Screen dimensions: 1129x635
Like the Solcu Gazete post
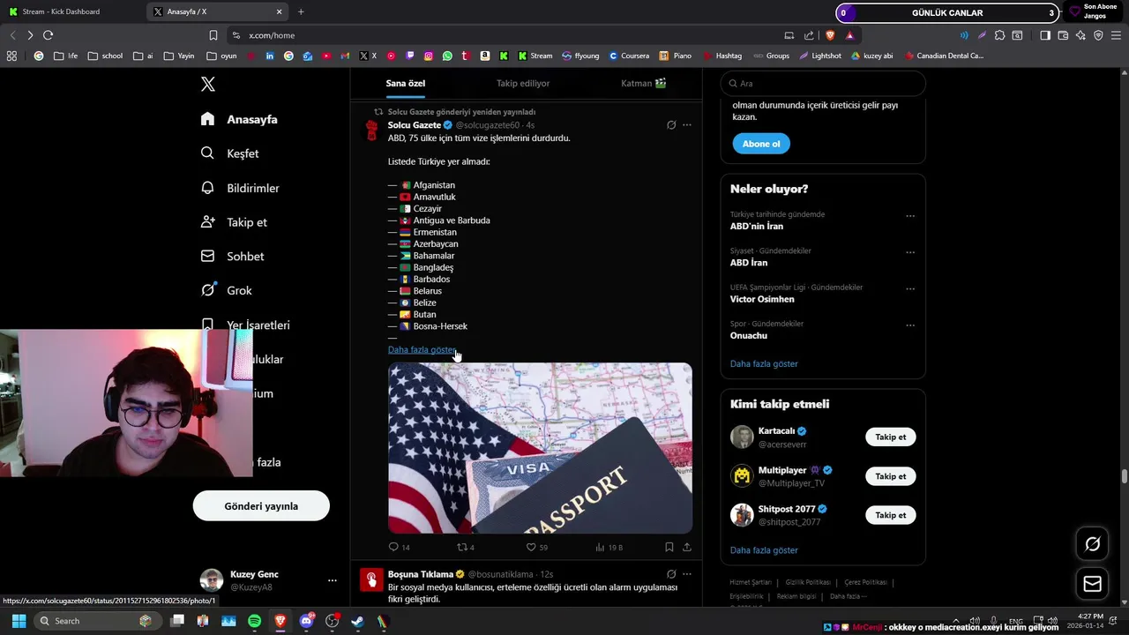point(537,547)
